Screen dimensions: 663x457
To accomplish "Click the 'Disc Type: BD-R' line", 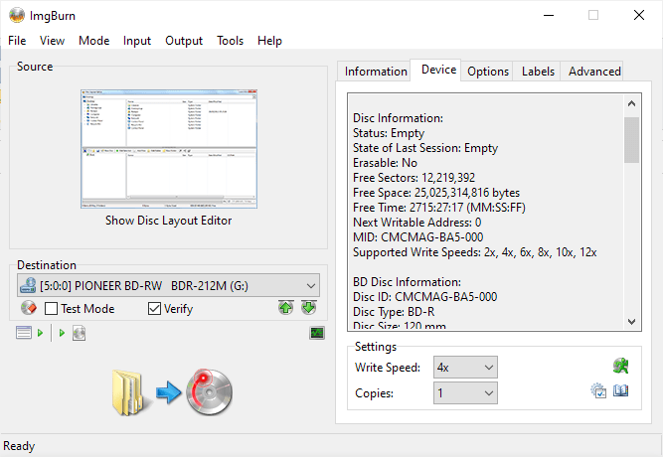I will pos(394,312).
